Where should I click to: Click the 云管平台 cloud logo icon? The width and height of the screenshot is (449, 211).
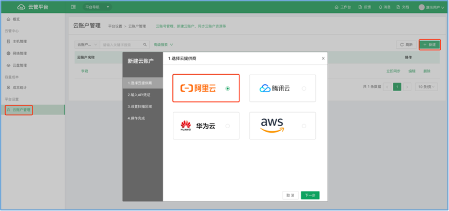[22, 7]
